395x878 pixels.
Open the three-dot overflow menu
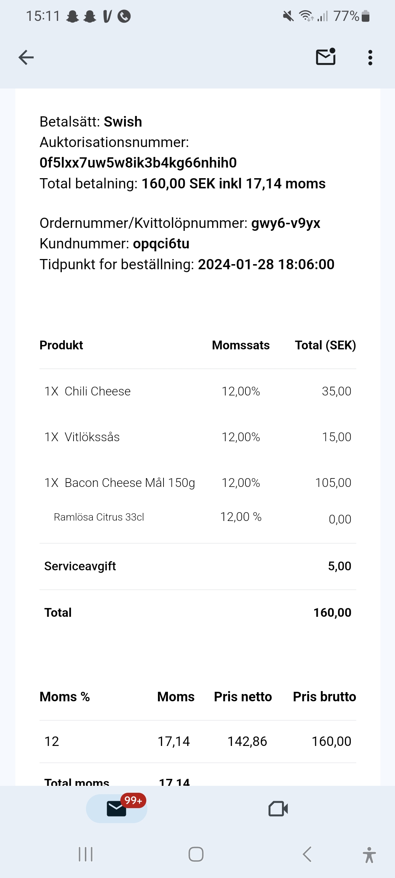pos(370,57)
